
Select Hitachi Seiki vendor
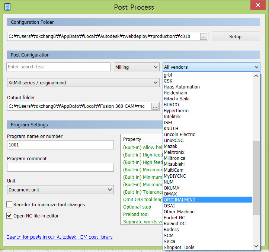click(208, 99)
